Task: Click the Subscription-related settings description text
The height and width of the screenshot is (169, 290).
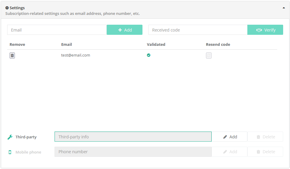Action: [x=72, y=13]
